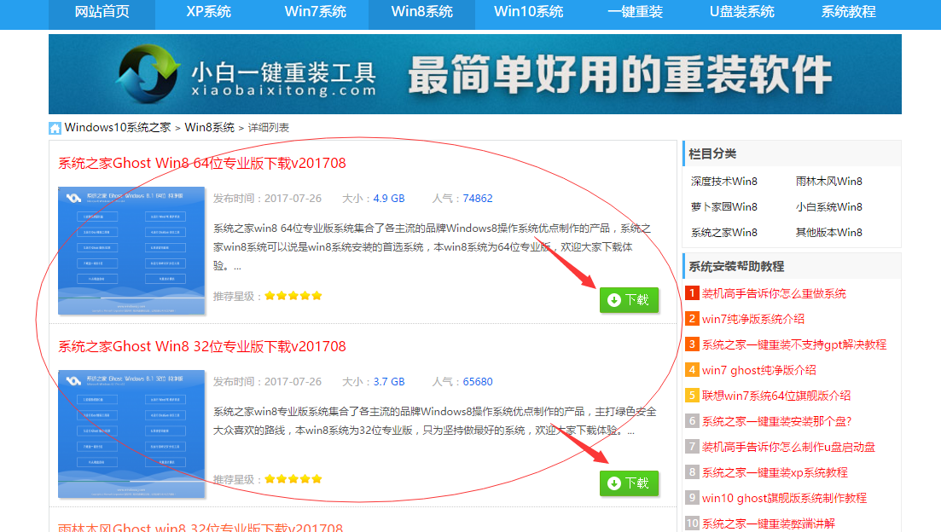Click the download arrow icon on second 下载 button

tap(613, 483)
